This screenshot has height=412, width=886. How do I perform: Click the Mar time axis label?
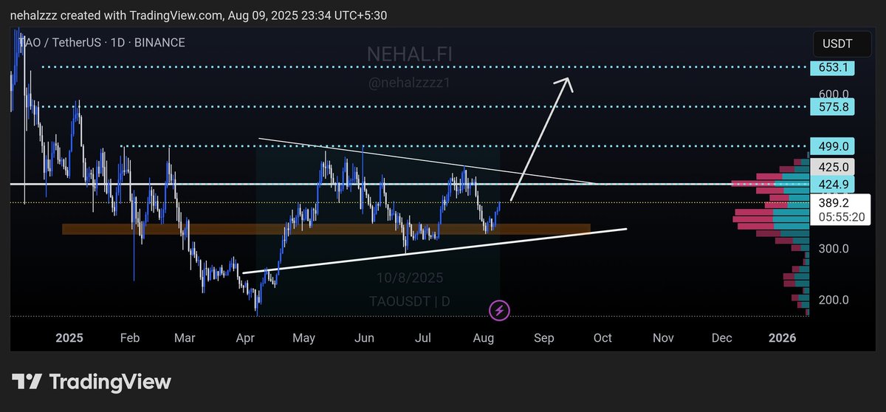(185, 338)
